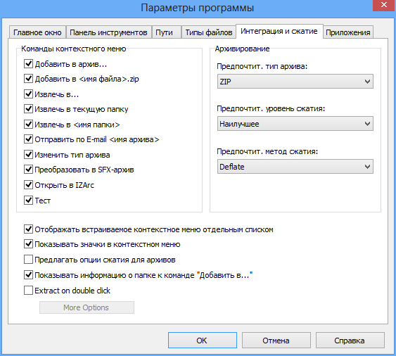Toggle the 'Открыть в IZArc' checkbox
Image resolution: width=396 pixels, height=356 pixels.
point(28,185)
